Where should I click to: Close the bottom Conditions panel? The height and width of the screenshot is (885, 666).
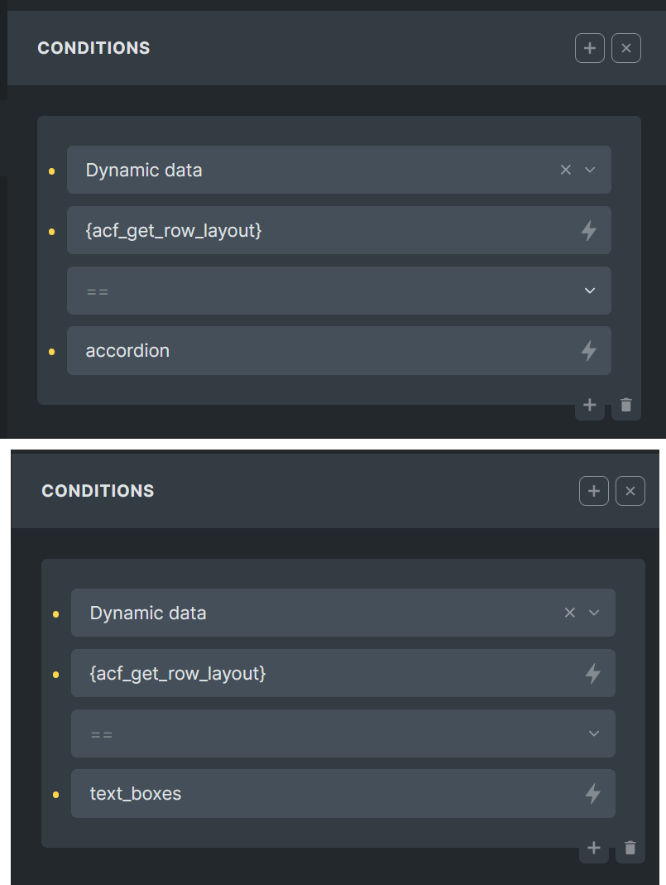tap(630, 491)
